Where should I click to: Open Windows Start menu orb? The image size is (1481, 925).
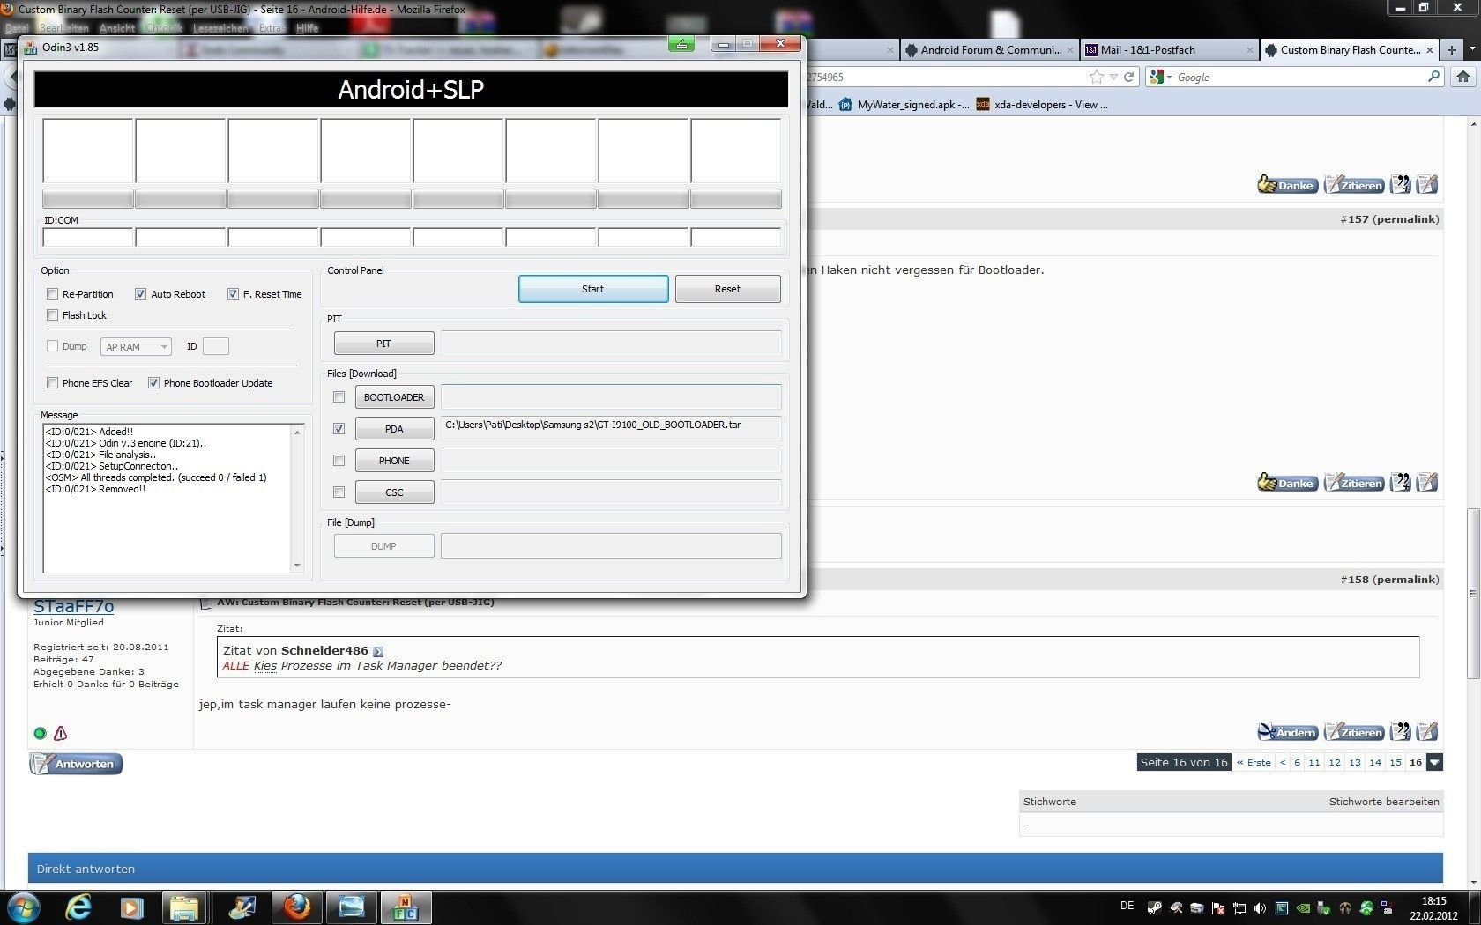[x=23, y=906]
